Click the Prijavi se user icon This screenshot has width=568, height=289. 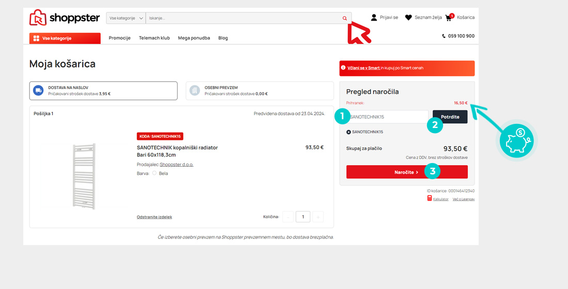pos(374,18)
